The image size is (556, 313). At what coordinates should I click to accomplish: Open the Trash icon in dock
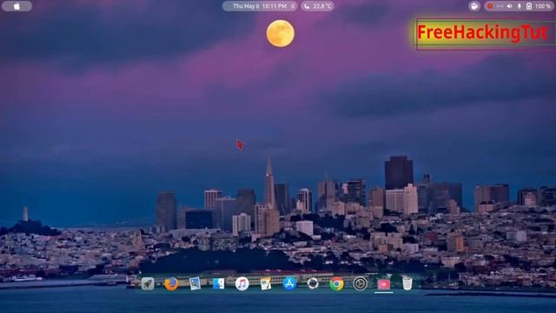[407, 283]
